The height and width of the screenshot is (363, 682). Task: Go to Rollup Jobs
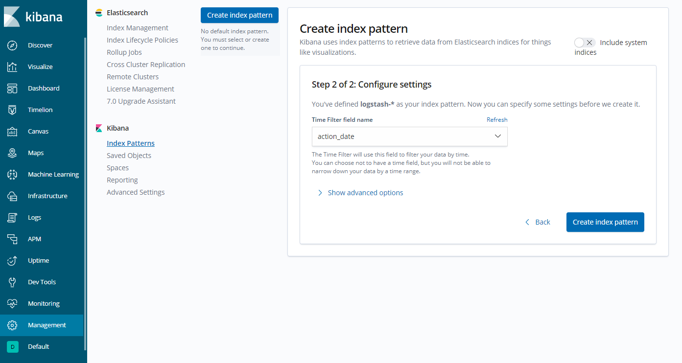(x=124, y=52)
